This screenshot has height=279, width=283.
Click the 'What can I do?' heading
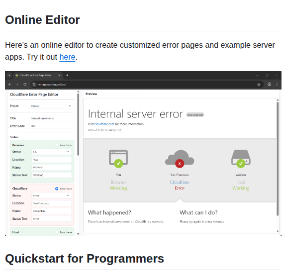tap(198, 212)
